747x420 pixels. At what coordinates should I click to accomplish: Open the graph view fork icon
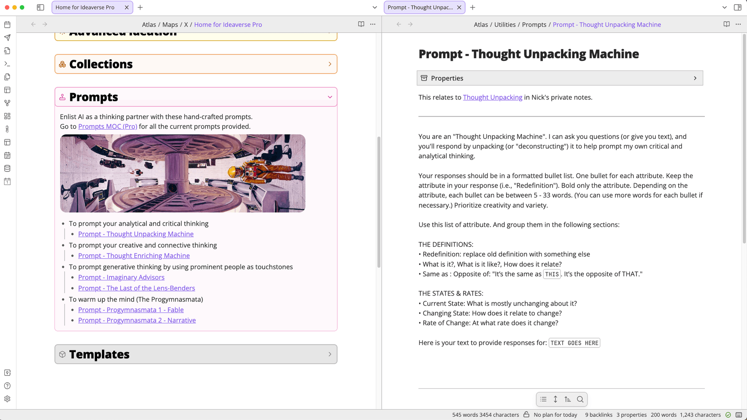click(x=7, y=103)
